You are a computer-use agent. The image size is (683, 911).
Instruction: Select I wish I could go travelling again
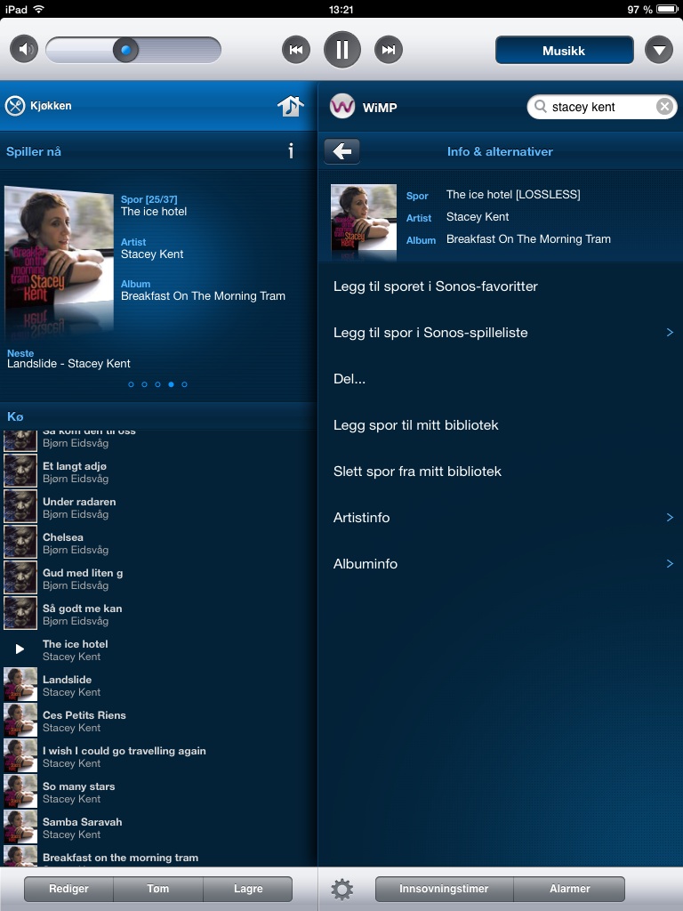pos(158,756)
